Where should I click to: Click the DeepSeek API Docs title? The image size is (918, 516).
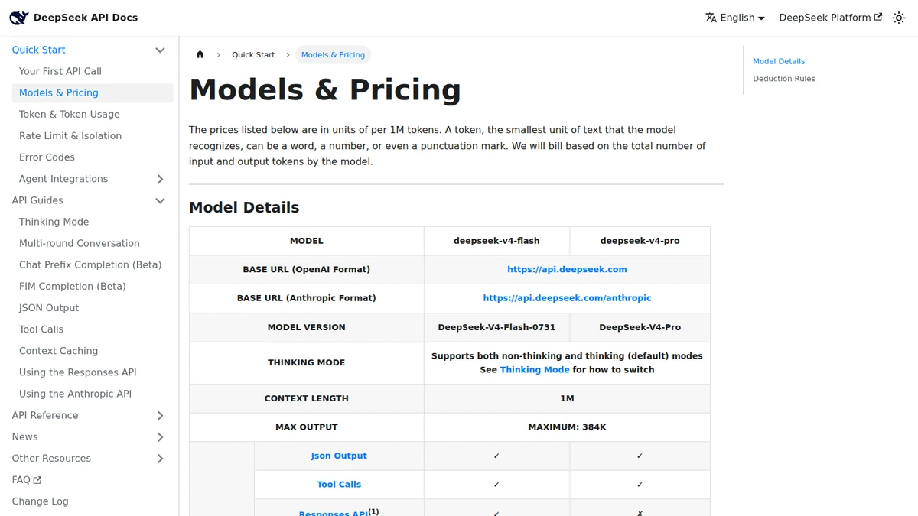[86, 18]
